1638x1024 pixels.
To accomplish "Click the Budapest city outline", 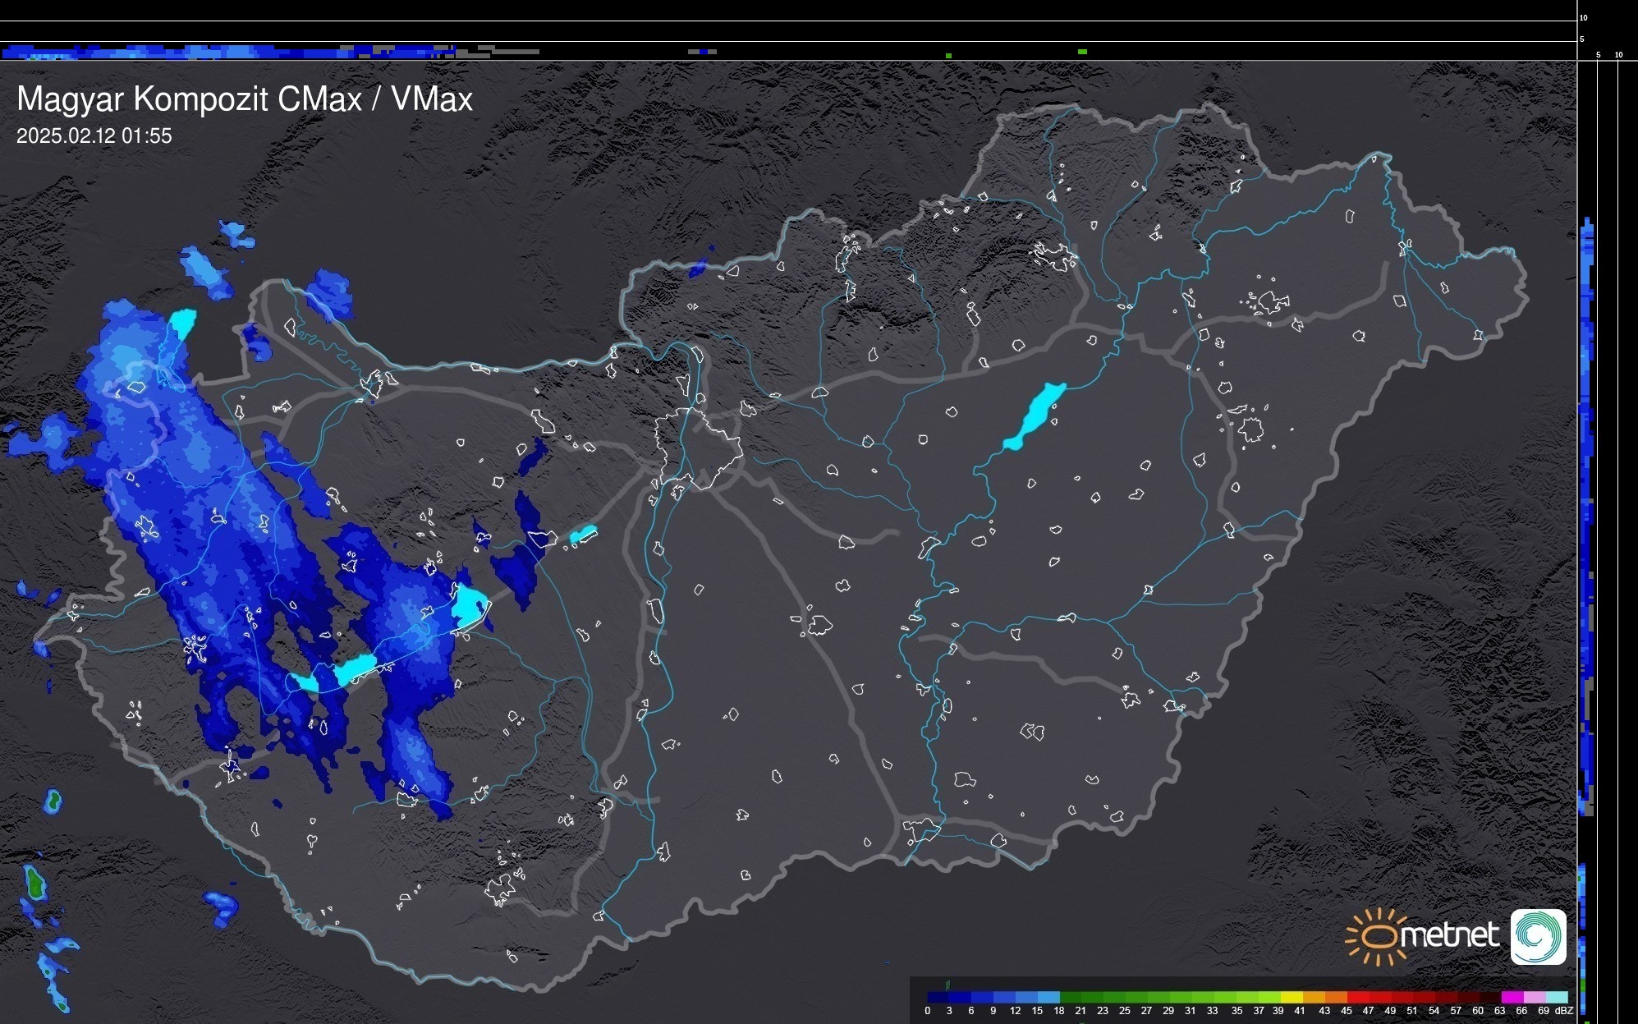I will click(700, 448).
